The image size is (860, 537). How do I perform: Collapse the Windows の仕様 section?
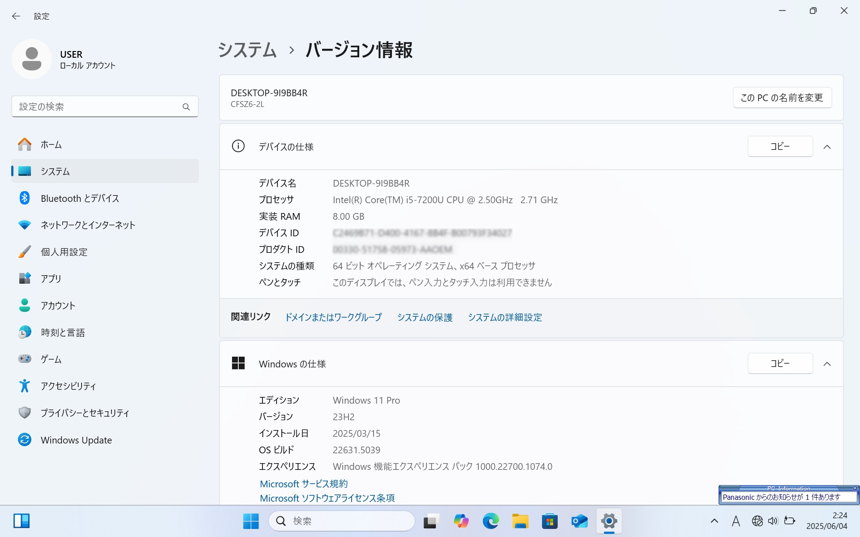click(x=827, y=364)
